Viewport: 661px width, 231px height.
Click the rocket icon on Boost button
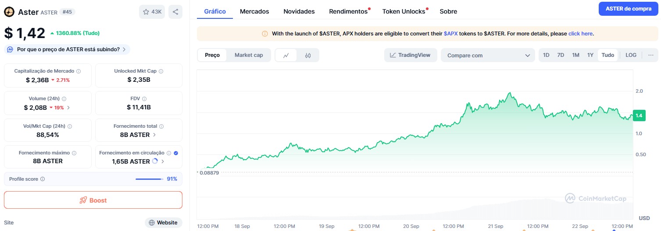(x=83, y=200)
